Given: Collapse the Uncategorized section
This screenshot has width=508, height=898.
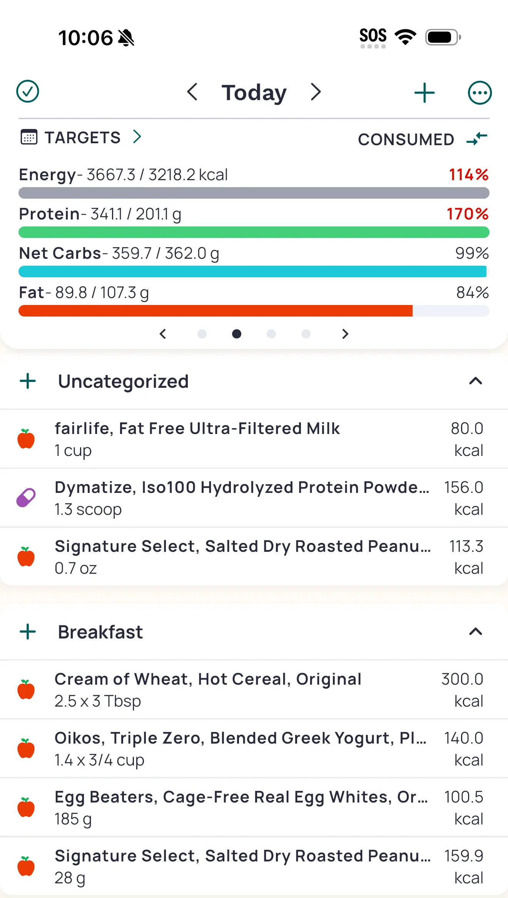Looking at the screenshot, I should [x=476, y=381].
